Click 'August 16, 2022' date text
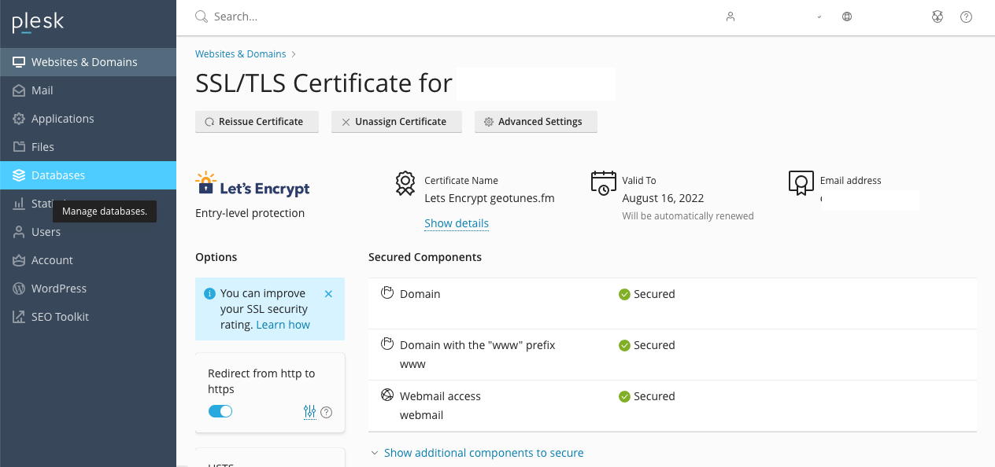The image size is (995, 467). 663,198
